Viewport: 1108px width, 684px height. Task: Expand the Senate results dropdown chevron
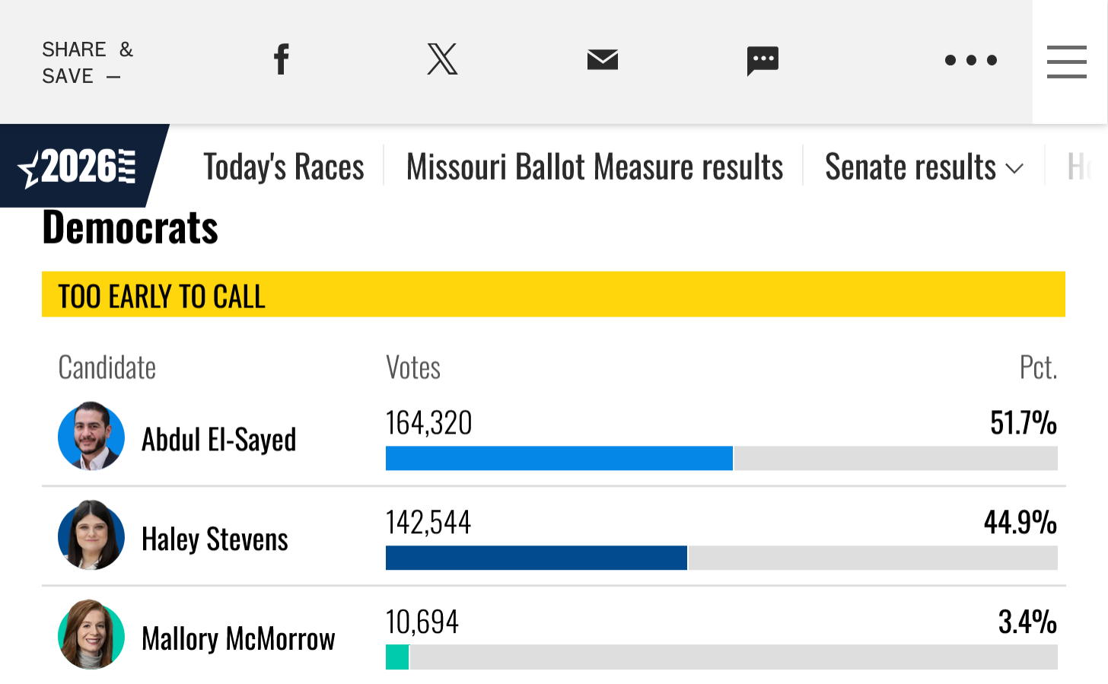point(1014,168)
